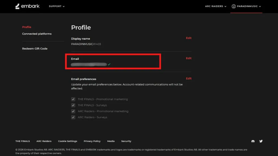The width and height of the screenshot is (278, 156).
Task: Expand the SUPPORT dropdown menu
Action: 57,6
